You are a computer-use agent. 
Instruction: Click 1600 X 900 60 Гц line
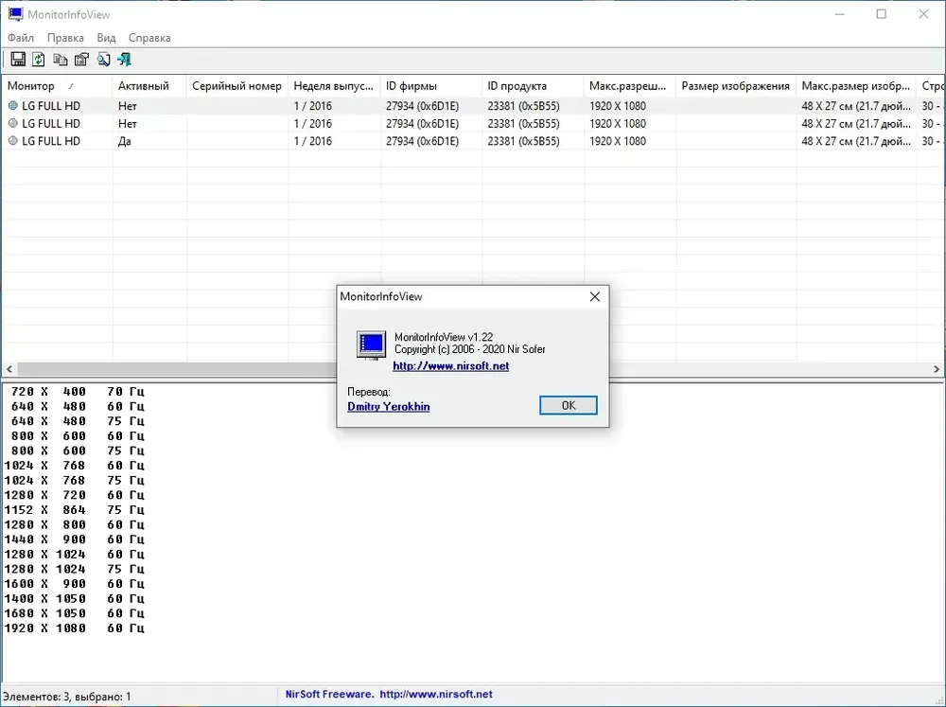[74, 583]
